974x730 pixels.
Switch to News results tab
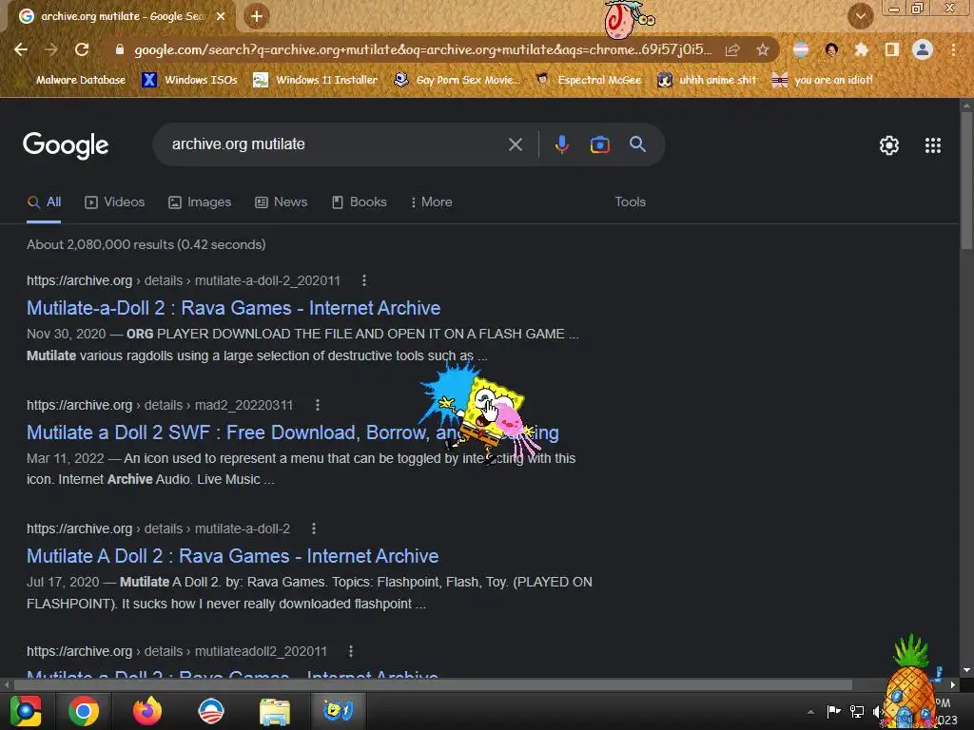[282, 202]
